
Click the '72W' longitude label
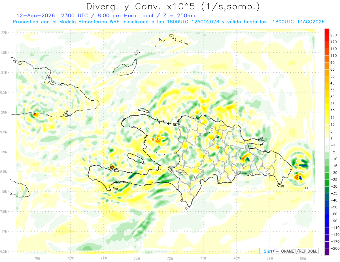pyautogui.click(x=170, y=259)
